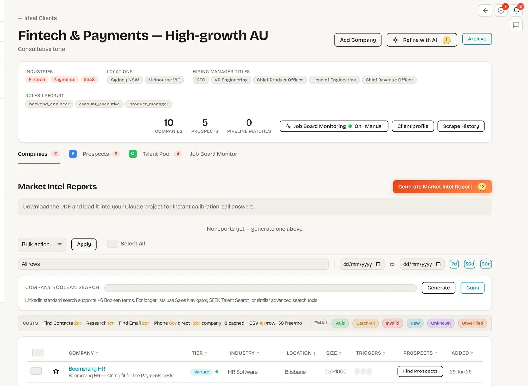Screen dimensions: 528x386
Task: Select the 30d date range preset
Action: (469, 264)
